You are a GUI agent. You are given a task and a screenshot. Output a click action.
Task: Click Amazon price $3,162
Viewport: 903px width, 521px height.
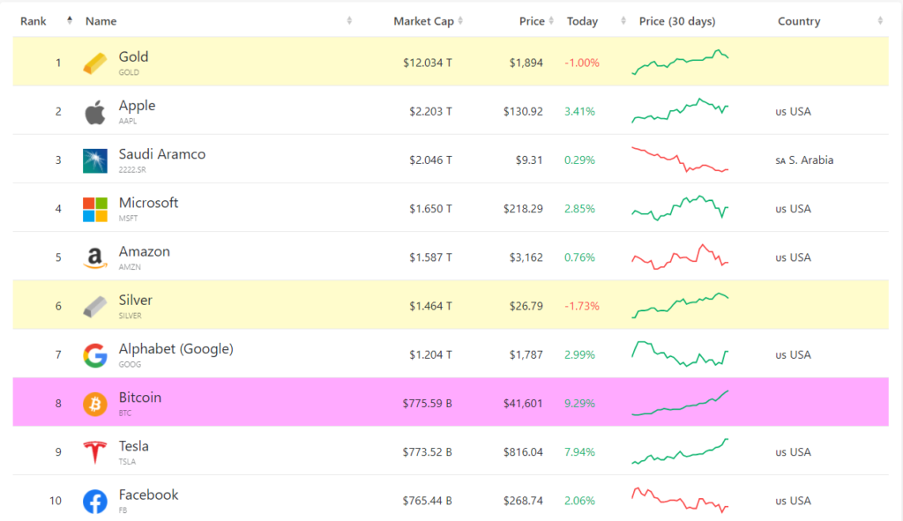point(526,258)
